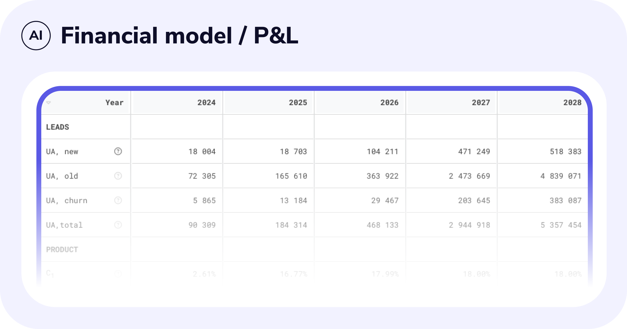The height and width of the screenshot is (329, 627).
Task: Expand the Year dropdown triangle
Action: [49, 103]
